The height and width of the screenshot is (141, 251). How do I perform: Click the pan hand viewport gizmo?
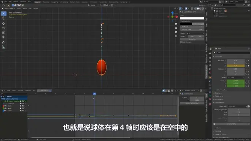(x=176, y=28)
